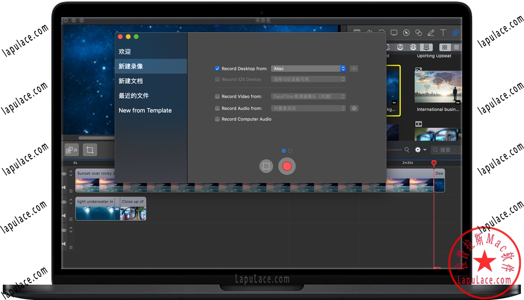Start recording with the red record button
This screenshot has width=524, height=300.
(x=287, y=166)
